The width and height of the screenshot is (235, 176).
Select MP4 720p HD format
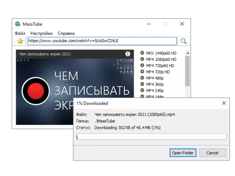click(158, 72)
